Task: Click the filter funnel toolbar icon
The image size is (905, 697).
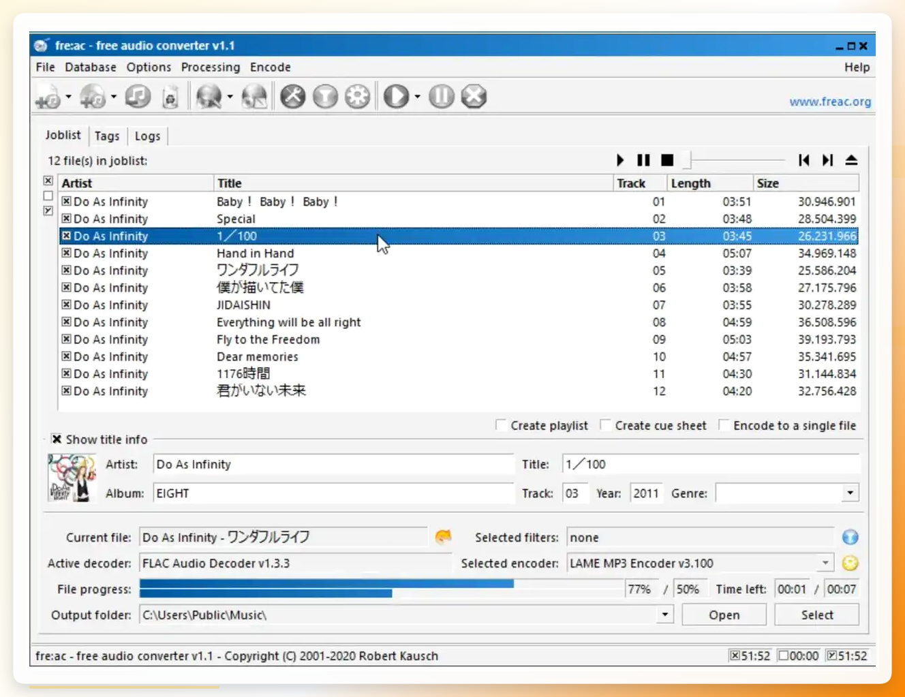Action: [x=325, y=97]
